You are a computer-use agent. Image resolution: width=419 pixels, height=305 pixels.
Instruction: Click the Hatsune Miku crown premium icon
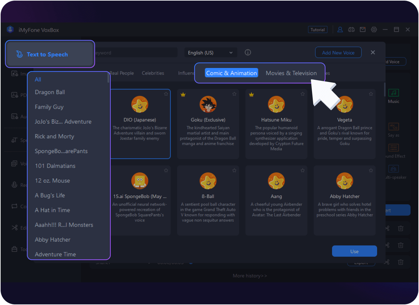[x=251, y=94]
